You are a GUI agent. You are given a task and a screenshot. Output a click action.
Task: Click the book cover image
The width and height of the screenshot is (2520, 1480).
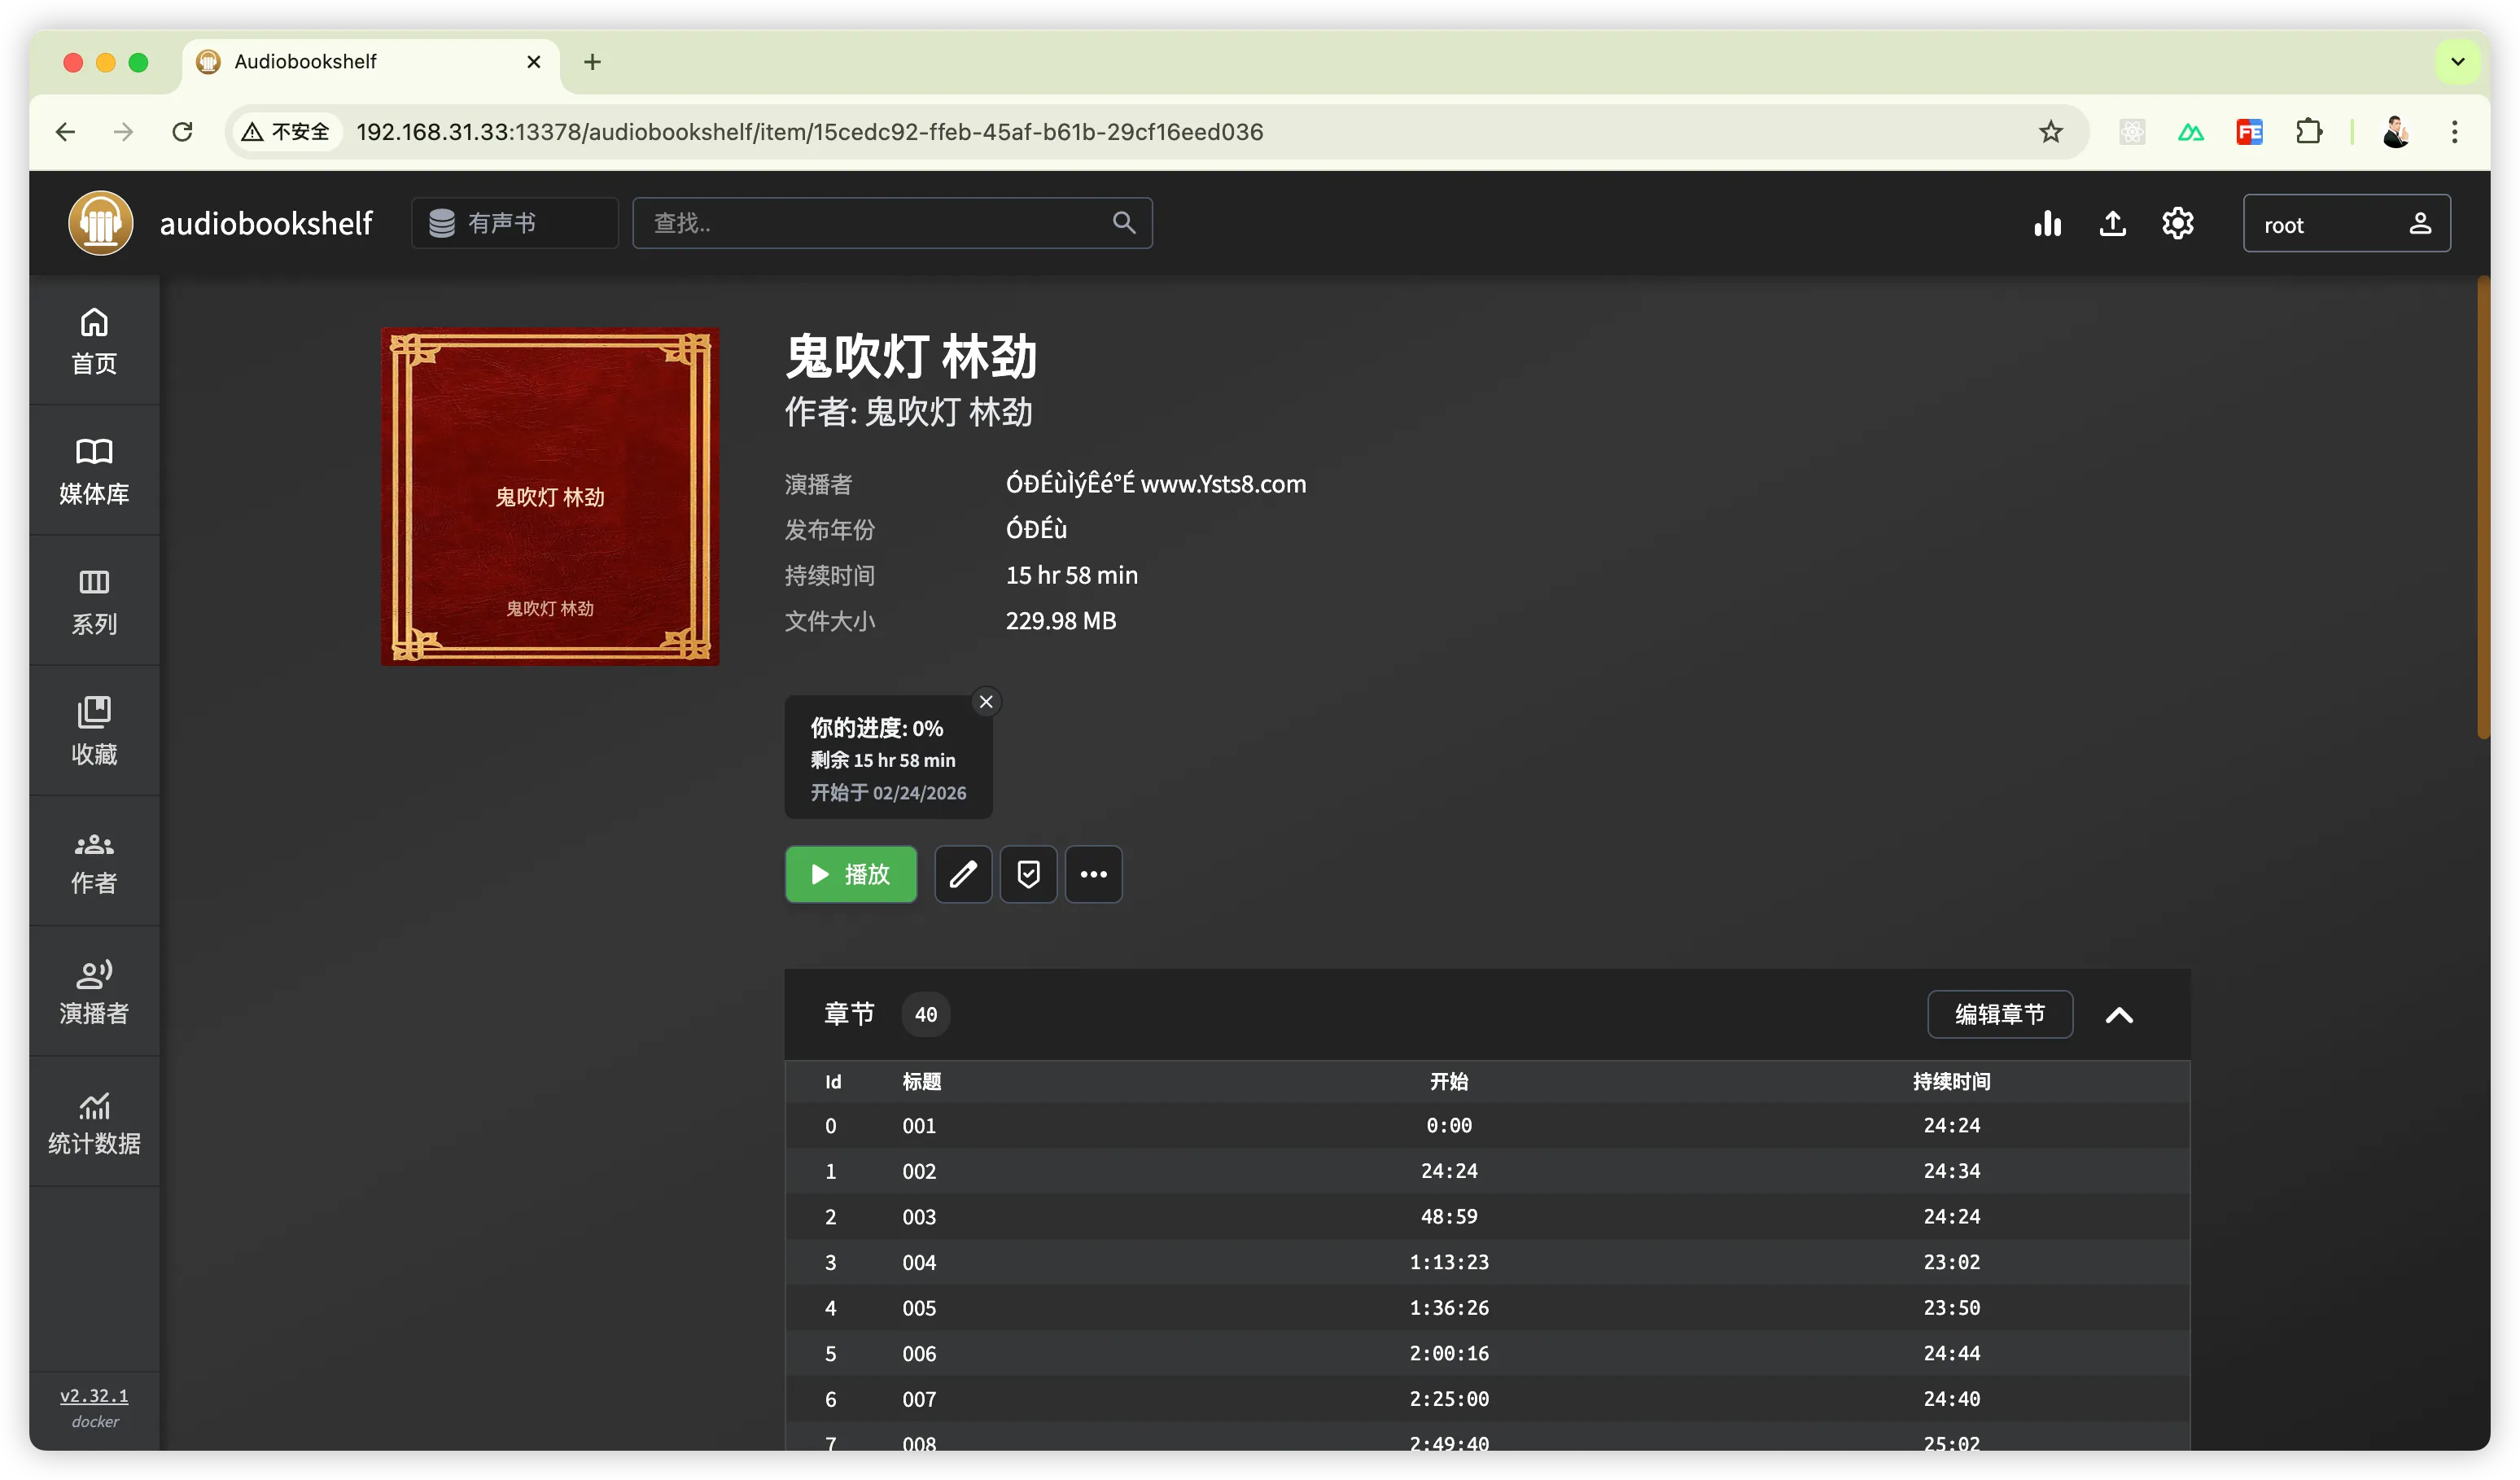tap(550, 497)
